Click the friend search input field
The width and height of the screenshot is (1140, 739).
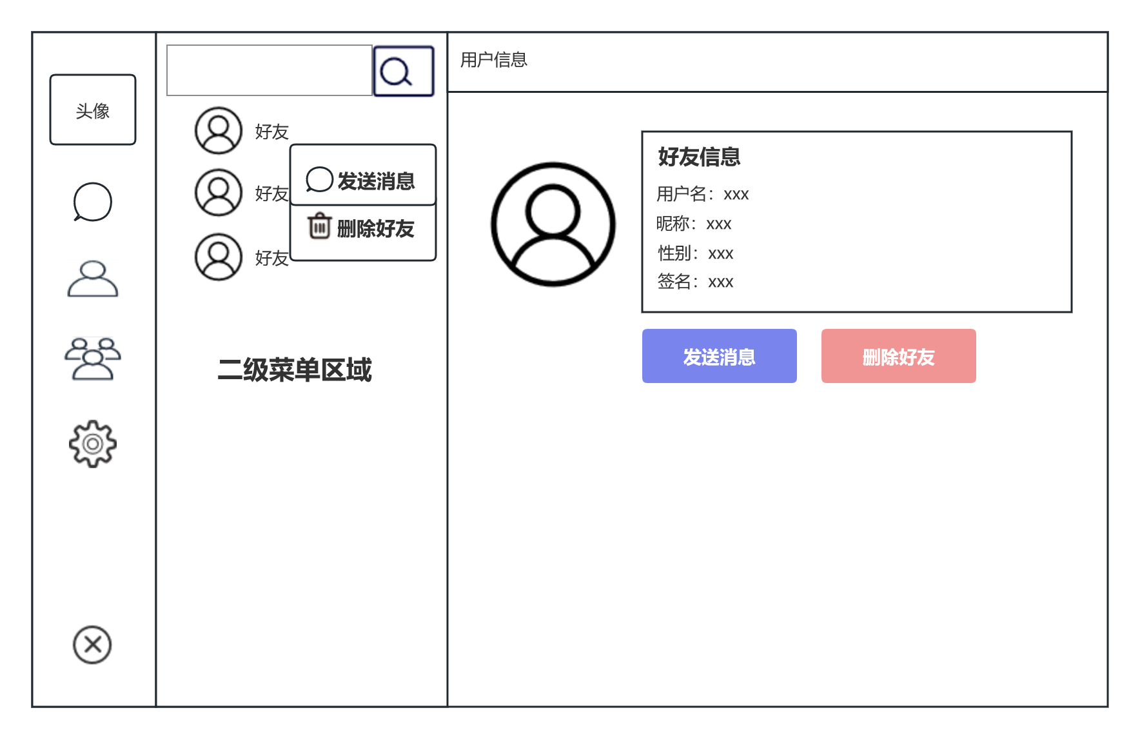(x=270, y=70)
